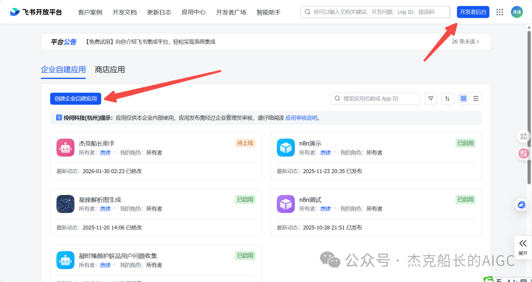This screenshot has width=532, height=282.
Task: Open the blue assistant sidebar icon
Action: point(522,205)
